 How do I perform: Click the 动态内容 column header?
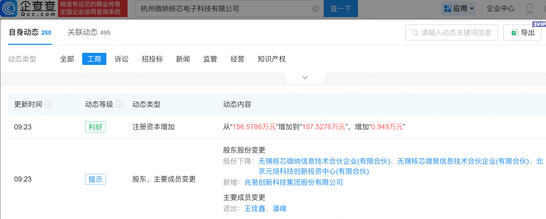(x=237, y=104)
